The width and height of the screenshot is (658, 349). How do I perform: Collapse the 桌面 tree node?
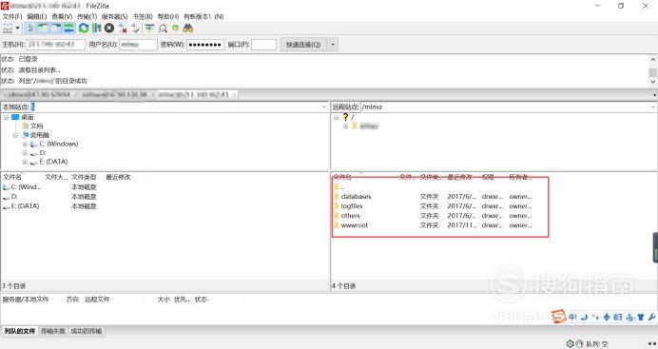coord(7,118)
